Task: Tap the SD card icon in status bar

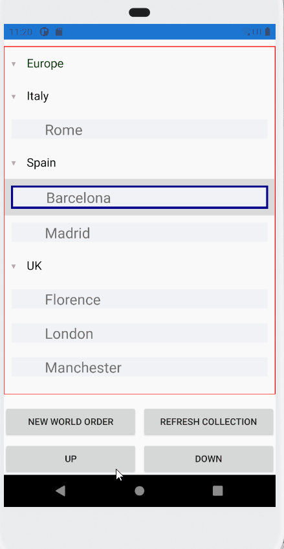Action: pyautogui.click(x=59, y=32)
